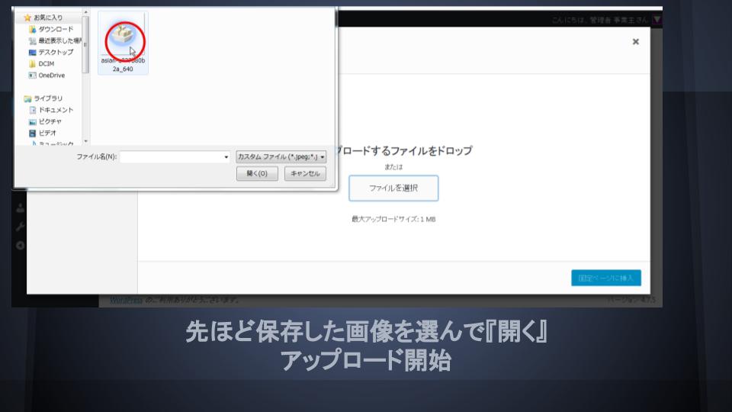Image resolution: width=732 pixels, height=412 pixels.
Task: Click the ファイル名 text field
Action: (171, 156)
